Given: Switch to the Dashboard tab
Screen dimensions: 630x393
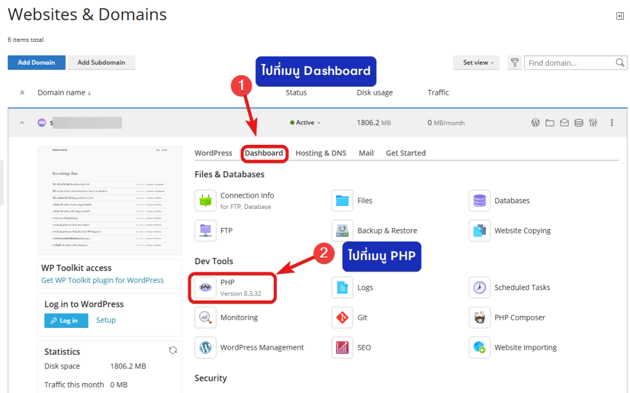Looking at the screenshot, I should pos(264,153).
